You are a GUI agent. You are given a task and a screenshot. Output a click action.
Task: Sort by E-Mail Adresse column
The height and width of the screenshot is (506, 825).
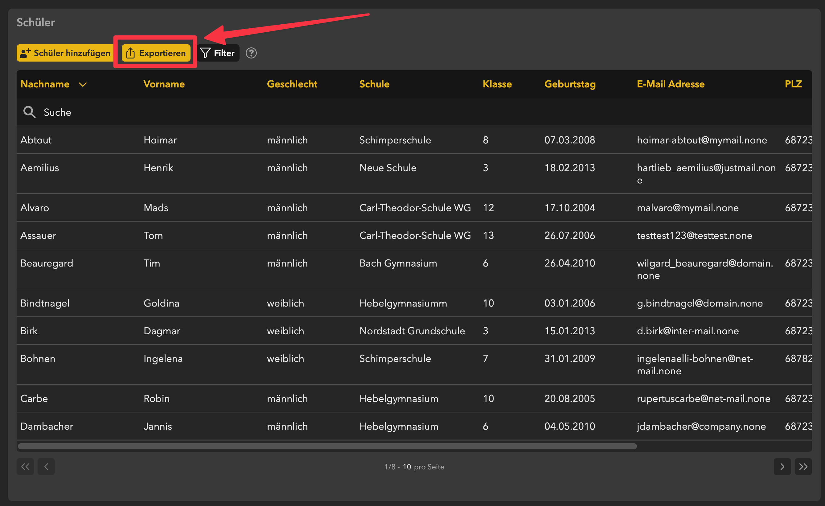pos(671,84)
